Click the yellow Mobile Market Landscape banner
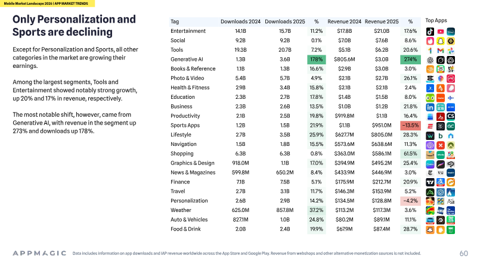 pos(47,4)
